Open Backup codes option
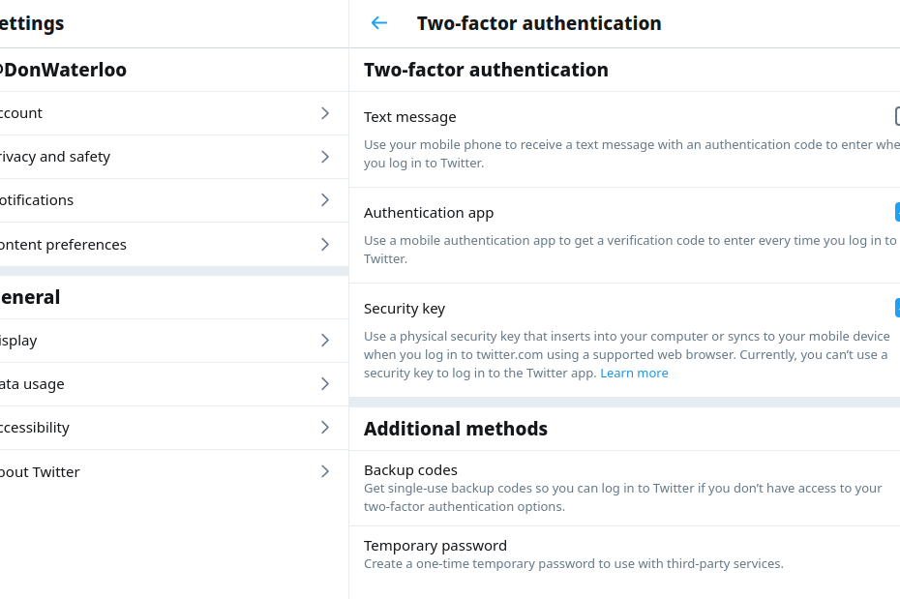Viewport: 900px width, 599px height. pos(410,470)
